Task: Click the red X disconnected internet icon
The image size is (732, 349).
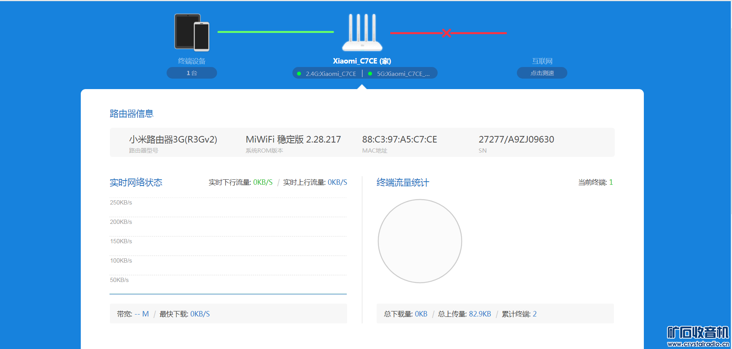Action: [447, 33]
